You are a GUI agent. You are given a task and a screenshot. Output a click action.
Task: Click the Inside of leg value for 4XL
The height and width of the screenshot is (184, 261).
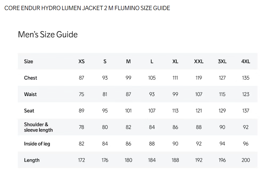[246, 144]
